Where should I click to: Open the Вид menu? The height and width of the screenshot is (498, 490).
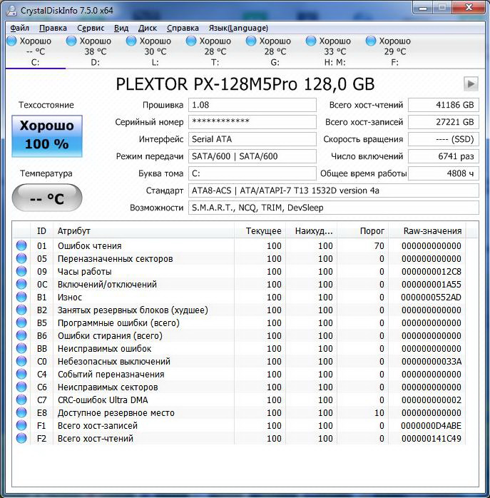point(121,28)
